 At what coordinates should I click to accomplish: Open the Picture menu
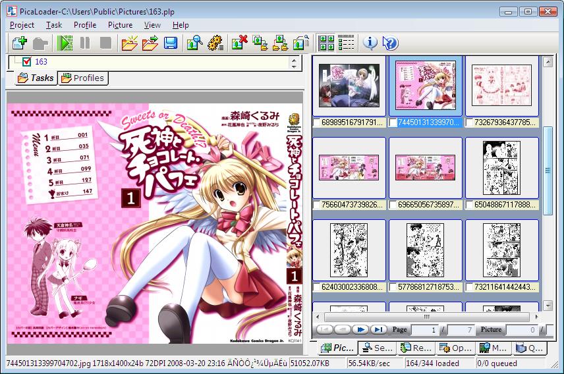pos(120,25)
